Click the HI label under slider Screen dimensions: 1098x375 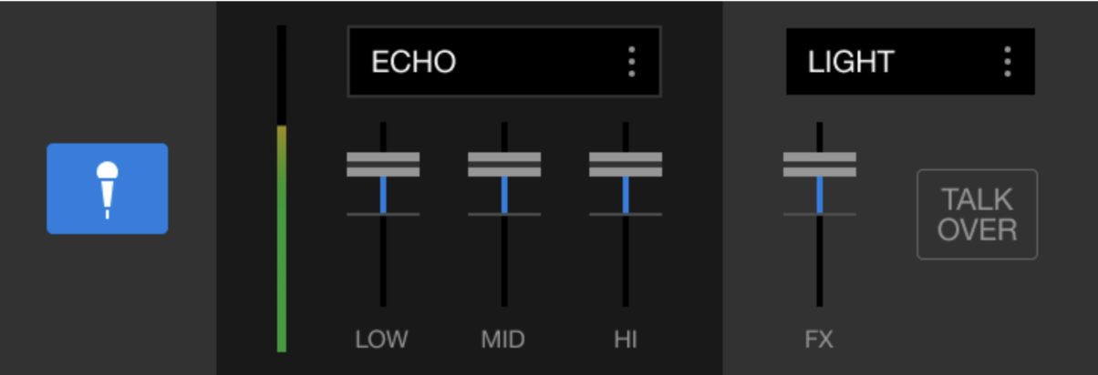tap(626, 340)
